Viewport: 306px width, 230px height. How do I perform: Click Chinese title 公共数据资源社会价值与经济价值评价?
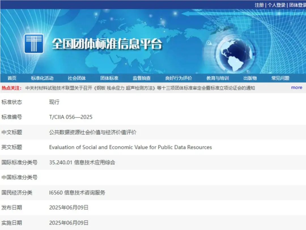pyautogui.click(x=92, y=132)
